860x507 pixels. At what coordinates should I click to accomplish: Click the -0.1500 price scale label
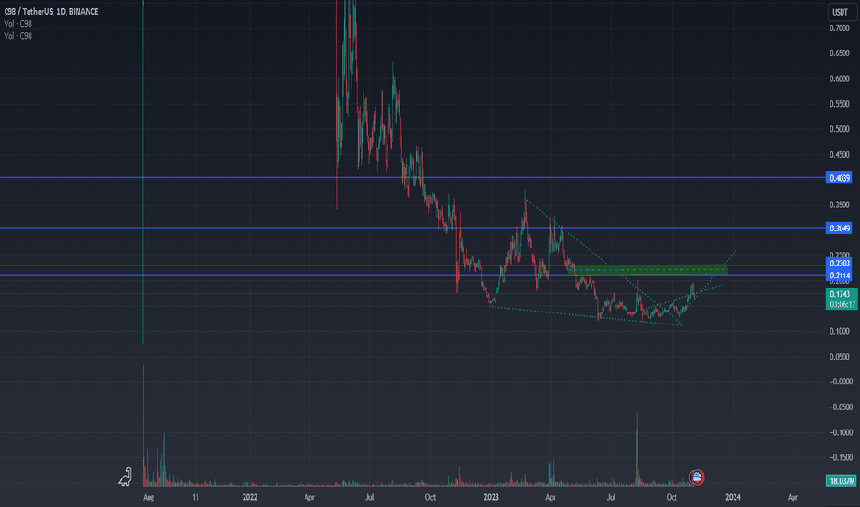tap(841, 457)
